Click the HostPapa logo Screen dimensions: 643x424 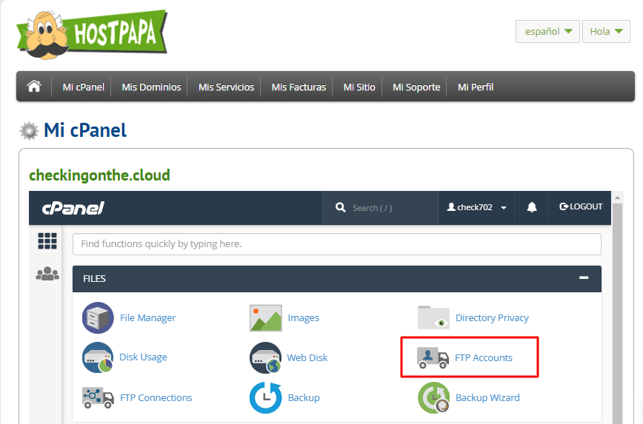(x=92, y=35)
